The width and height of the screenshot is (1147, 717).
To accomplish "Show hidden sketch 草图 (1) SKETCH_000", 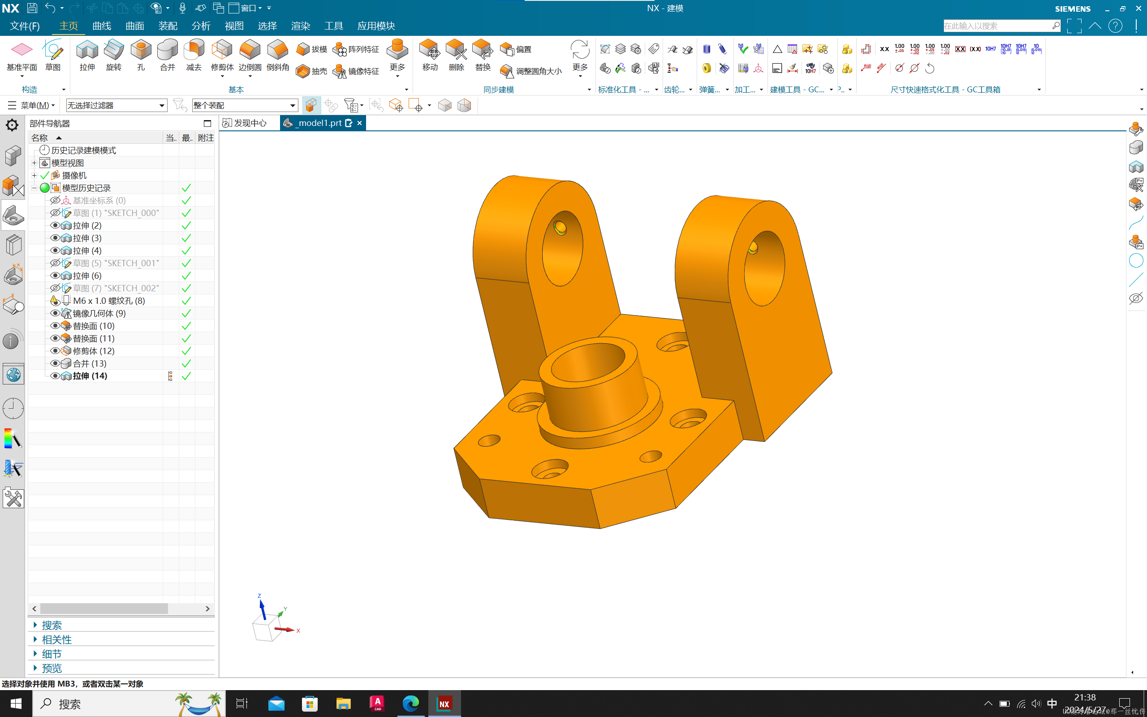I will coord(55,212).
